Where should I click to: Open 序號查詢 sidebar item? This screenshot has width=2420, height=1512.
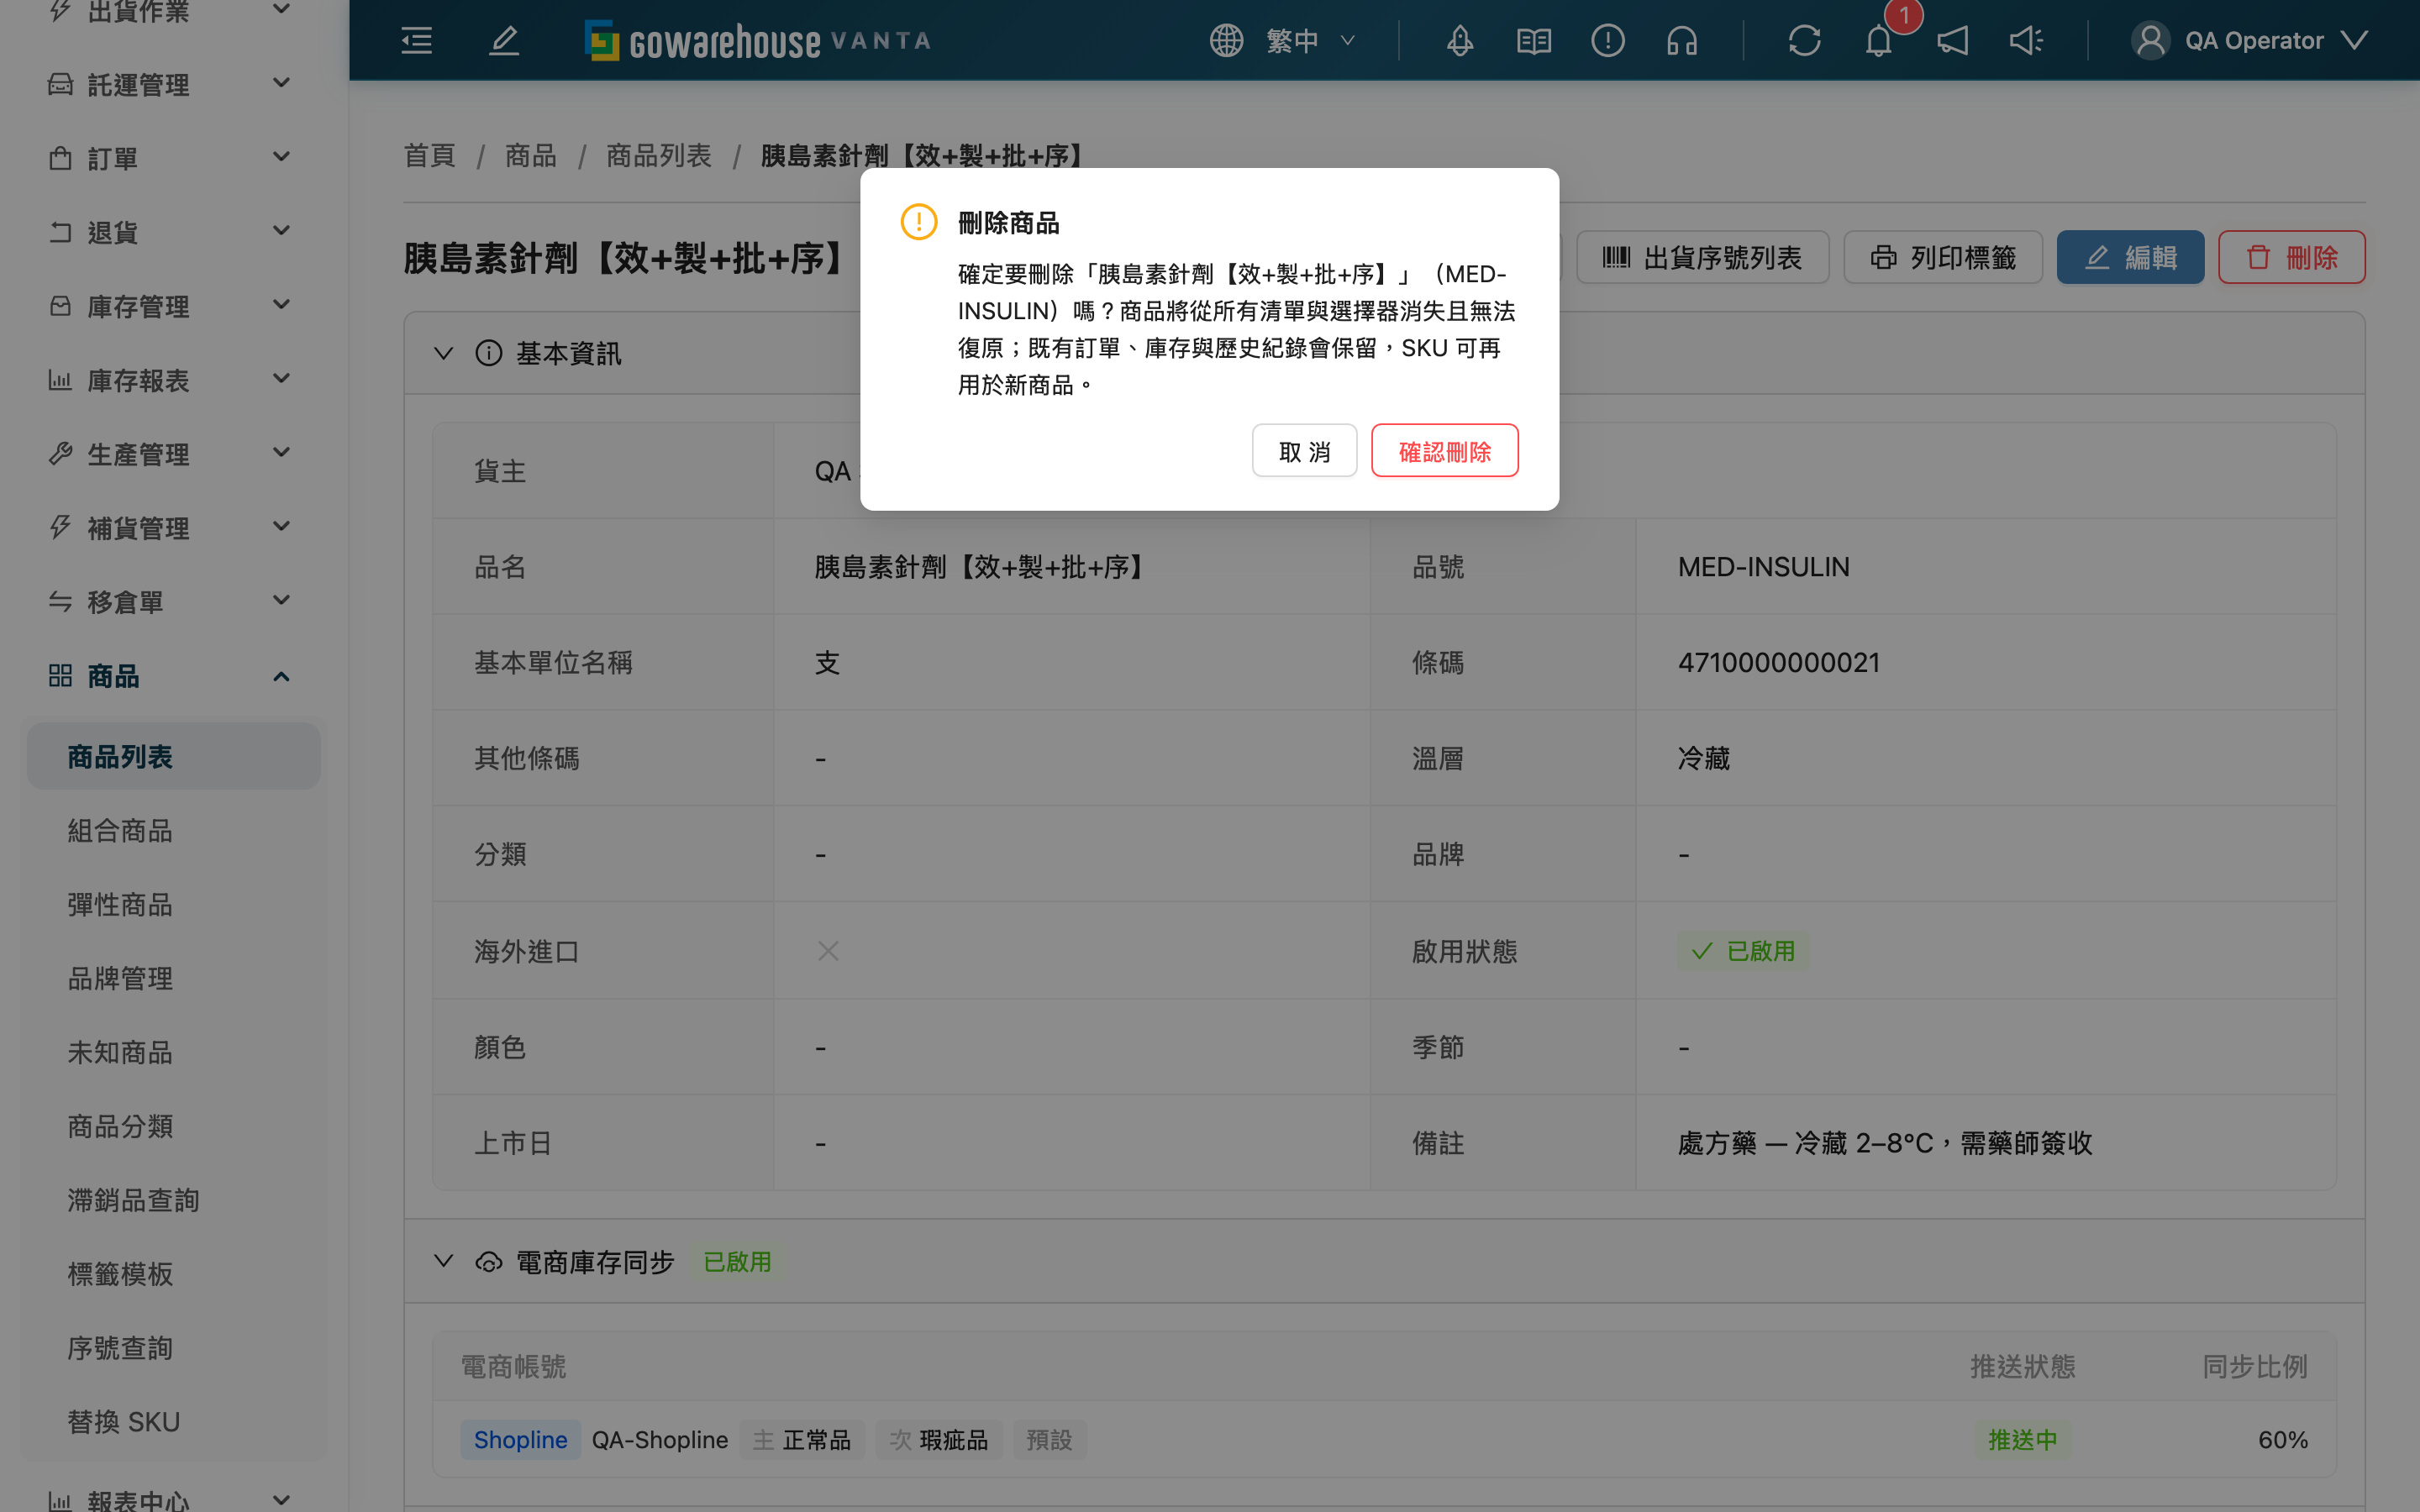[x=173, y=1347]
